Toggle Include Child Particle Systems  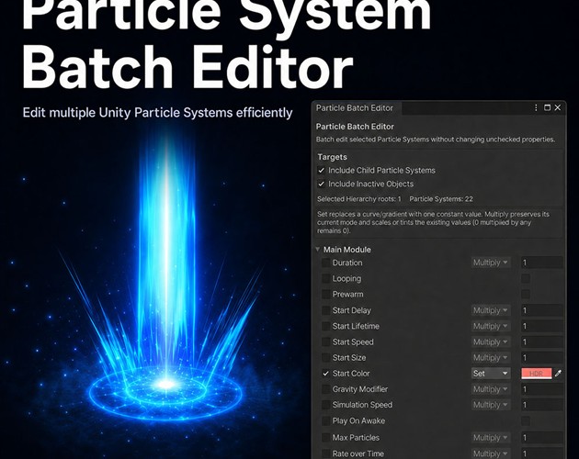(322, 171)
